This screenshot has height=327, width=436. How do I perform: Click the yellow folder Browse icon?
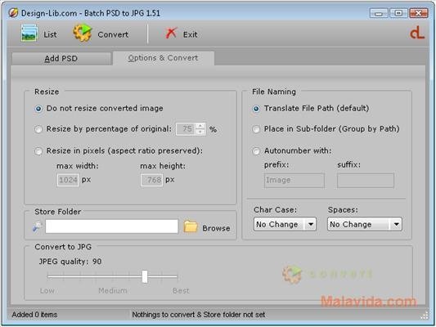191,226
